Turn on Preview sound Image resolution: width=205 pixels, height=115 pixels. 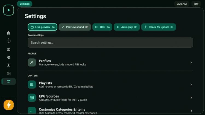(x=75, y=27)
